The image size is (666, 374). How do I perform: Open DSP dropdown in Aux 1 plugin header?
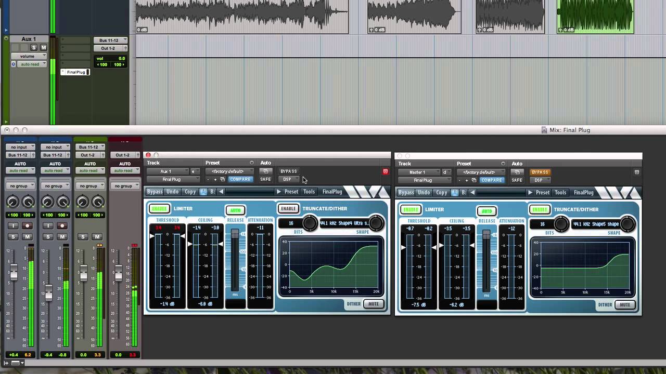point(289,180)
